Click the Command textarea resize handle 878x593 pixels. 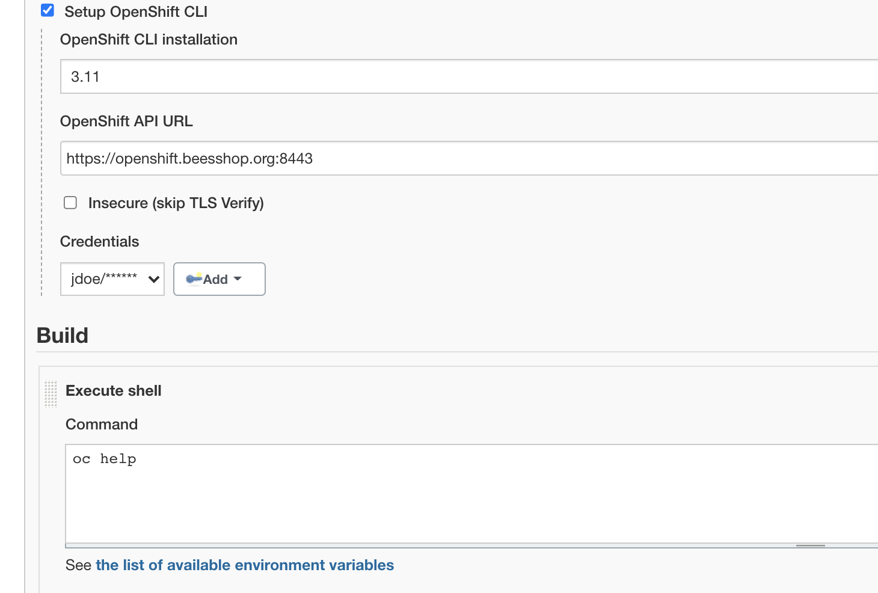pos(810,545)
